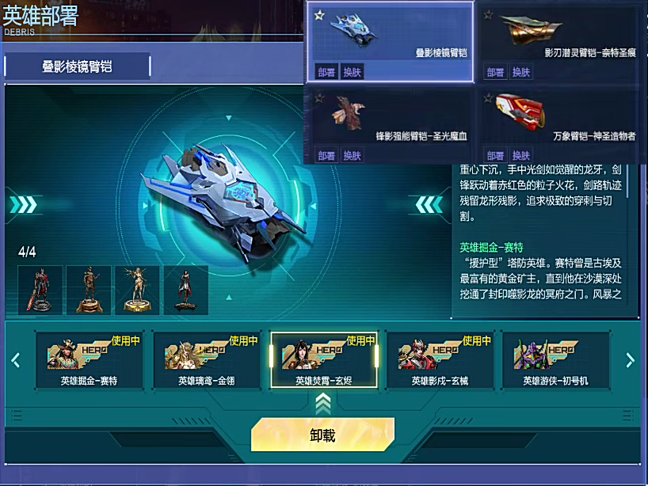The height and width of the screenshot is (486, 648).
Task: Select the first red-armored hero figurine thumbnail
Action: 40,290
